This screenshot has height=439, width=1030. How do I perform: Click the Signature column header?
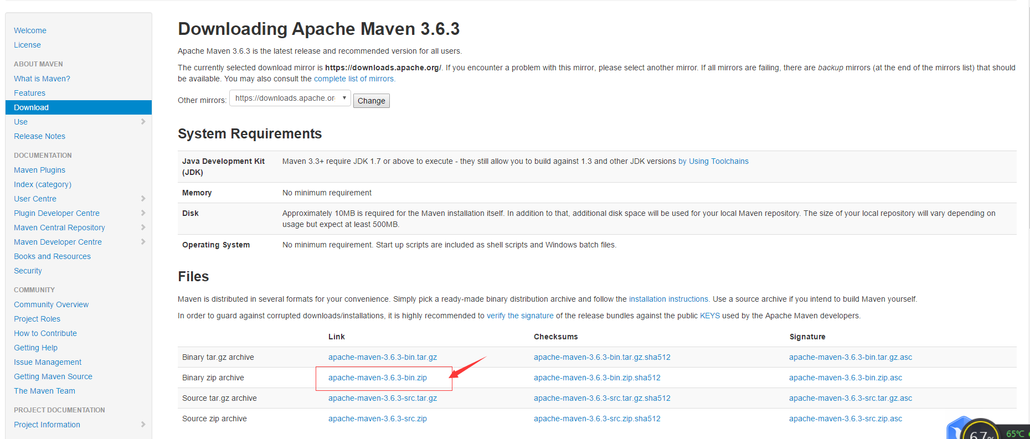[807, 337]
